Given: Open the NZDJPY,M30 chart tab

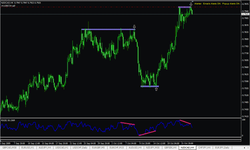Looking at the screenshot, I should (152, 148).
